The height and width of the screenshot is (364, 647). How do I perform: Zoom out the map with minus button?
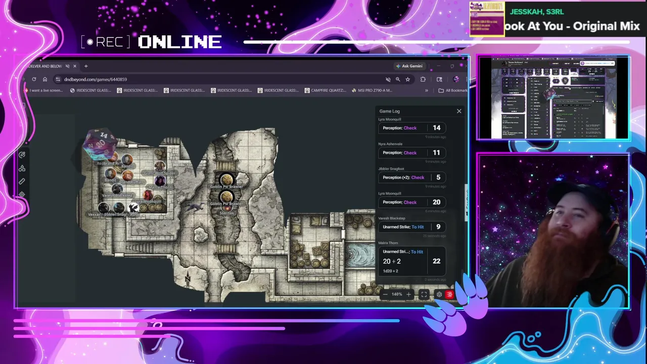[385, 294]
